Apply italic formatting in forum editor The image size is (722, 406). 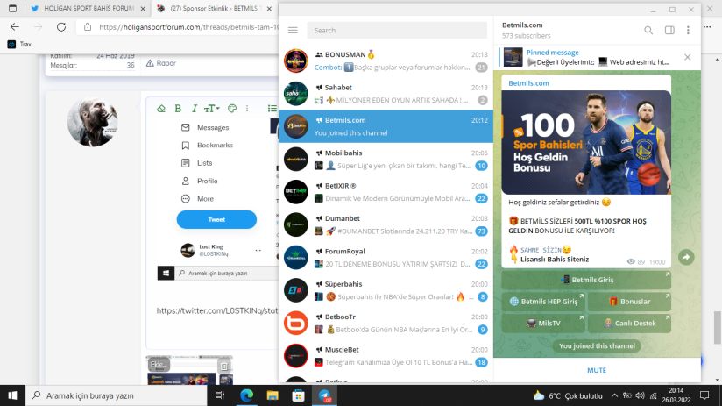coord(194,109)
